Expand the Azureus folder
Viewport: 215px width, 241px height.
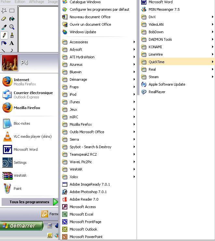(98, 64)
